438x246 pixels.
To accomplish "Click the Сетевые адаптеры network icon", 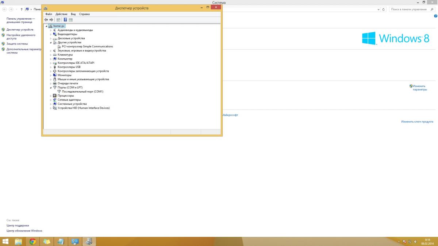I will point(55,99).
